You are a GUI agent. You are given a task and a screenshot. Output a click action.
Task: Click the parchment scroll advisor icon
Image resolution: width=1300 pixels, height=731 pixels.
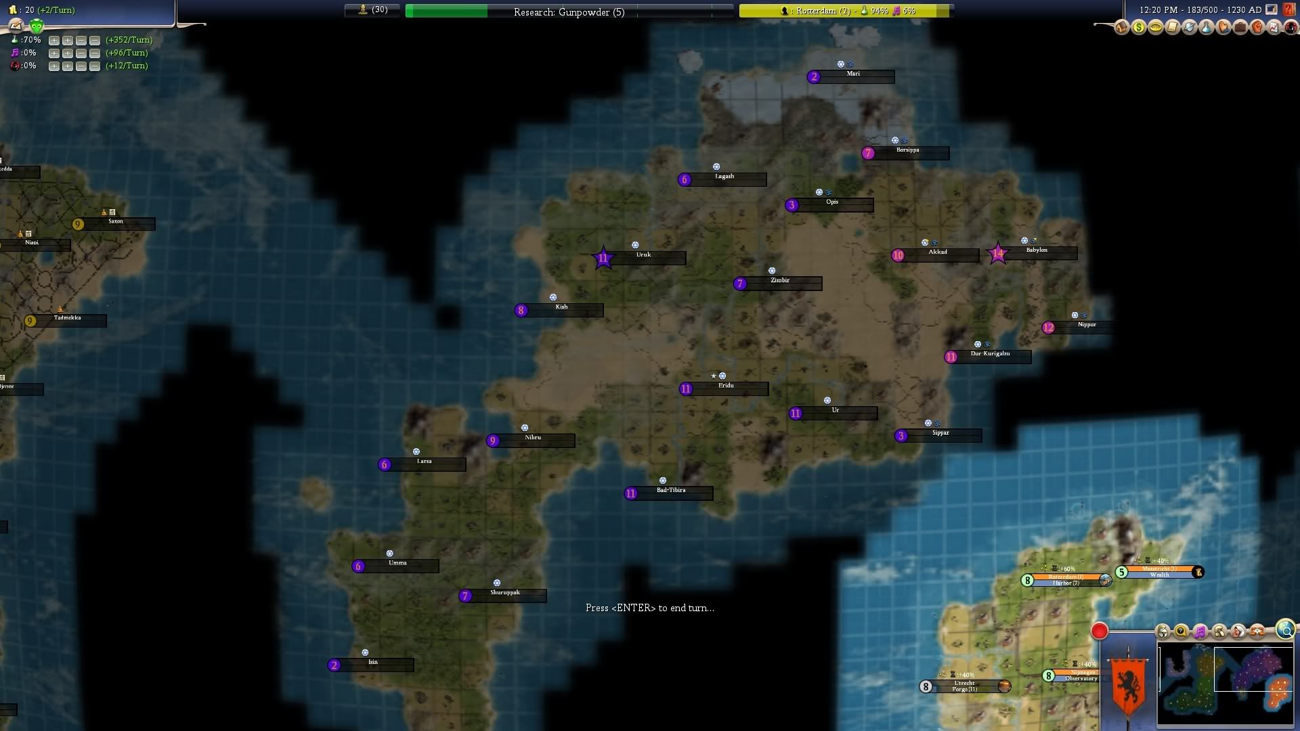click(1173, 27)
